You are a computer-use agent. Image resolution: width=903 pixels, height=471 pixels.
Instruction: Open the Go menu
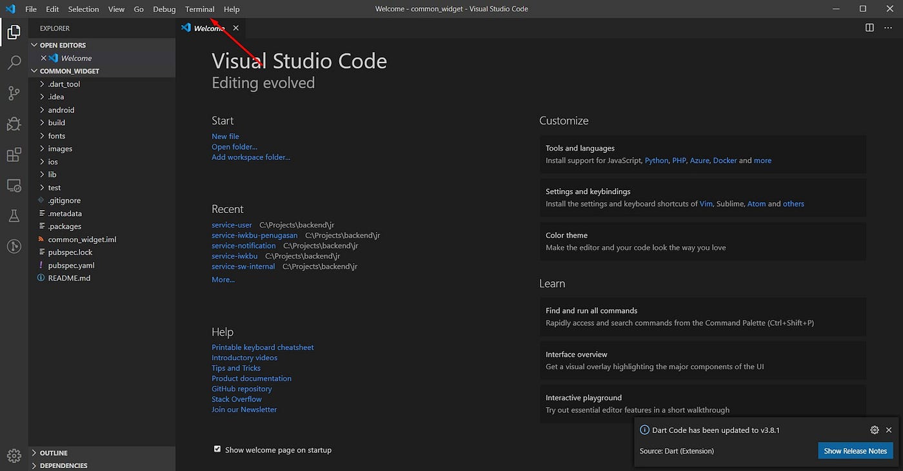click(x=139, y=9)
